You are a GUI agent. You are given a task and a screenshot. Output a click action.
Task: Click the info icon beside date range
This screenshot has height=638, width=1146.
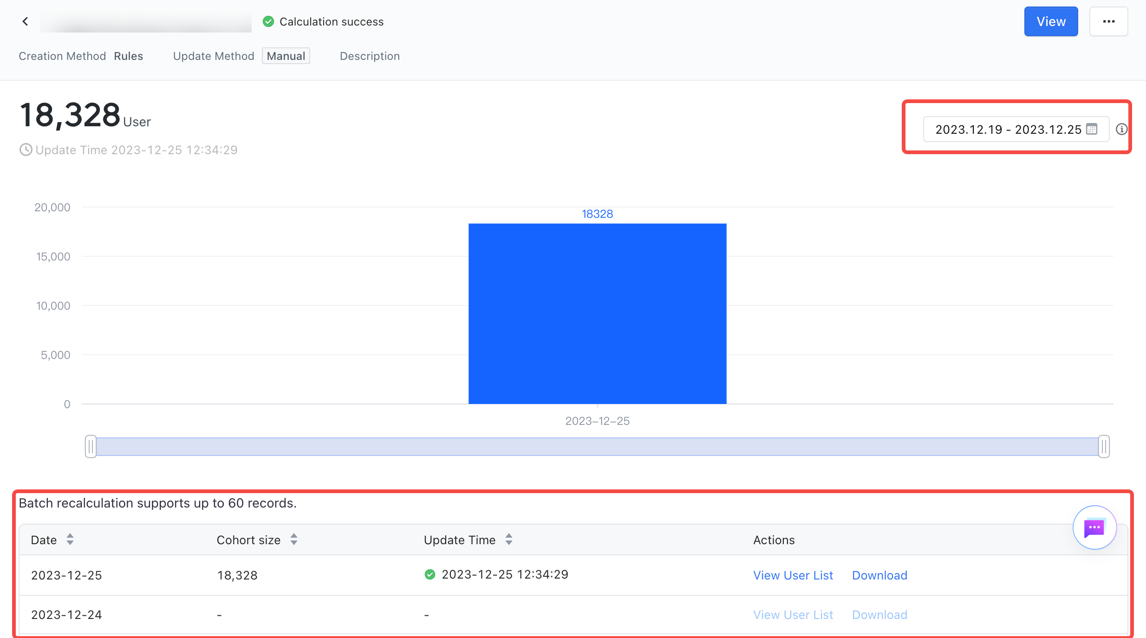1121,129
